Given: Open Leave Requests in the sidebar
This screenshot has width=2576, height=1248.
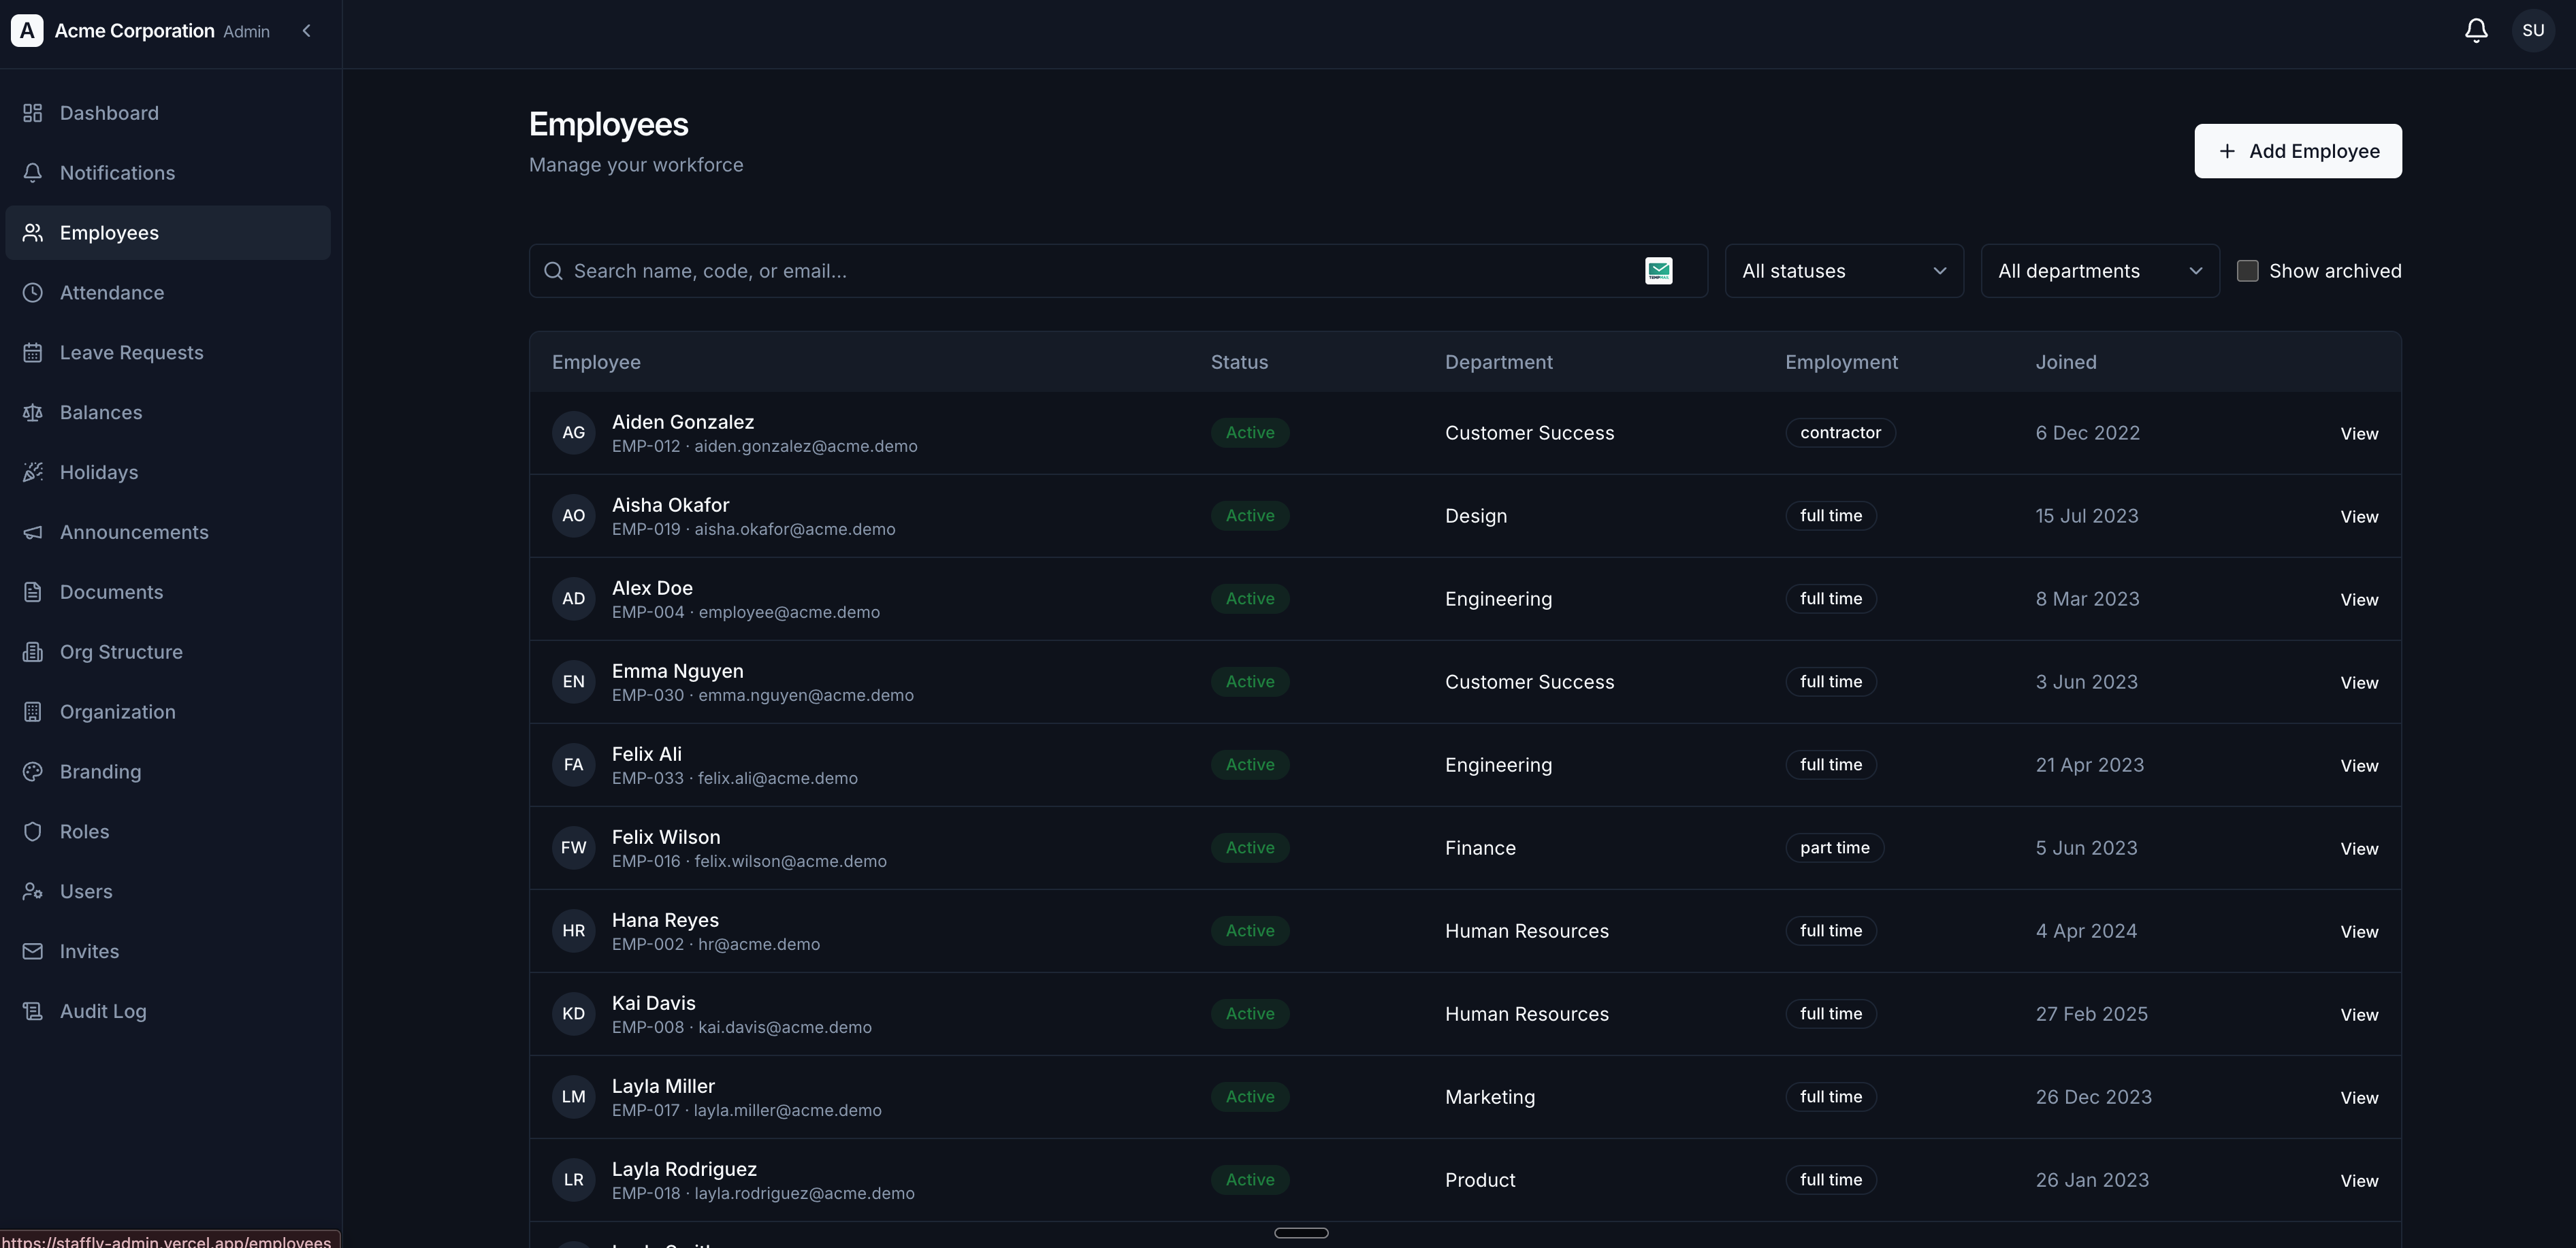Looking at the screenshot, I should pyautogui.click(x=168, y=352).
